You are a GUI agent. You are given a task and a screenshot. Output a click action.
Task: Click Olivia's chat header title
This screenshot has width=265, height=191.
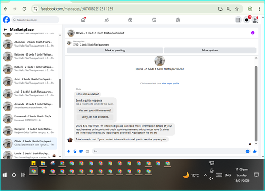click(x=100, y=33)
